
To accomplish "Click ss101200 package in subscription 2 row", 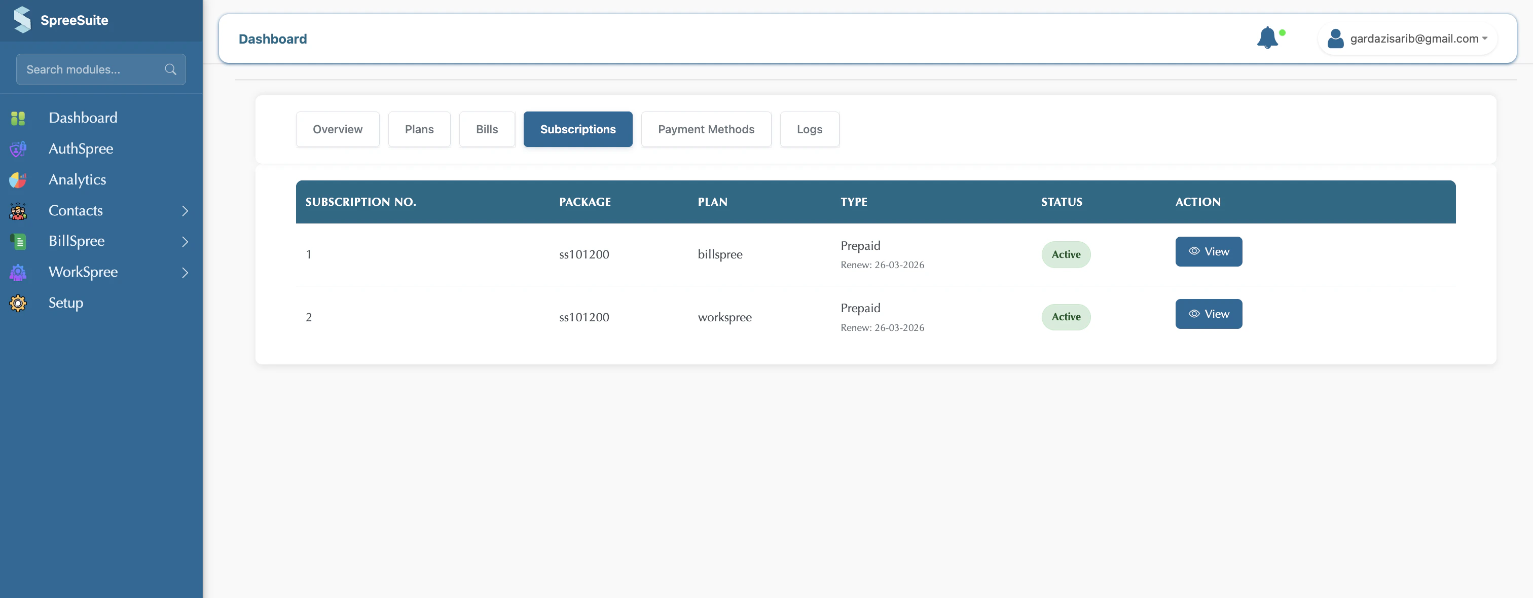I will [584, 317].
